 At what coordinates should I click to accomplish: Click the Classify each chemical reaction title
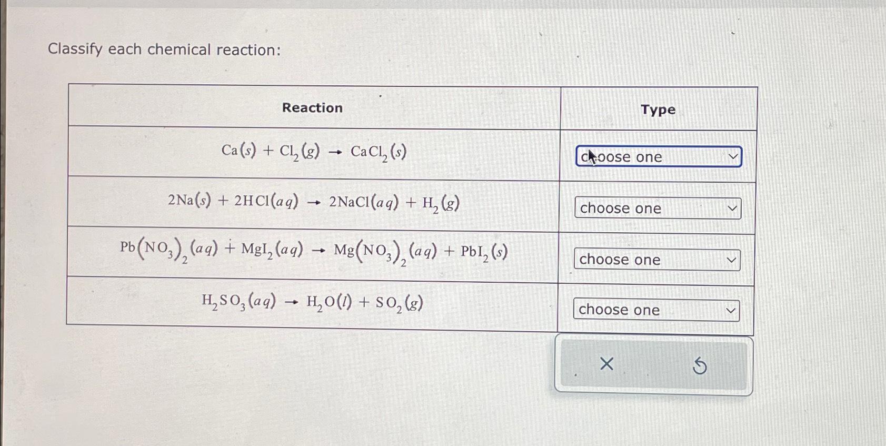click(164, 49)
